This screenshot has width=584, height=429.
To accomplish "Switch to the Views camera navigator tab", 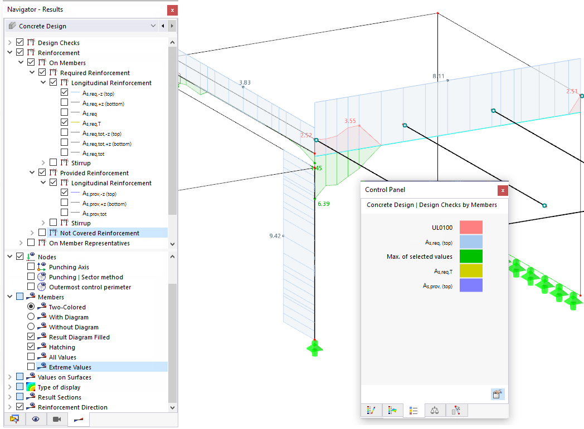I will click(57, 419).
